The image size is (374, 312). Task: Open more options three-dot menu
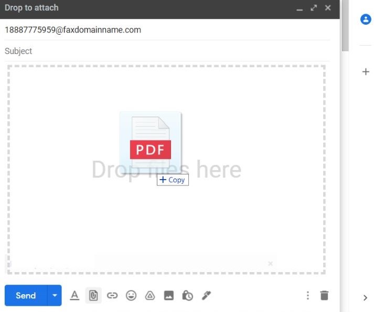308,296
